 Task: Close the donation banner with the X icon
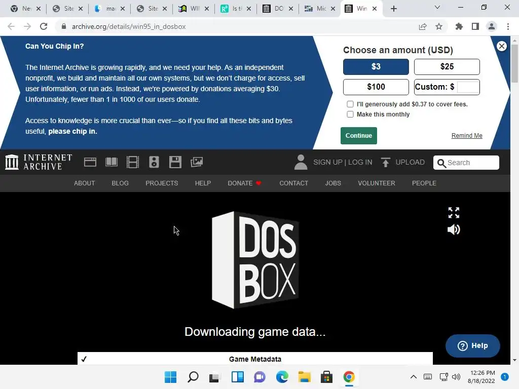502,46
